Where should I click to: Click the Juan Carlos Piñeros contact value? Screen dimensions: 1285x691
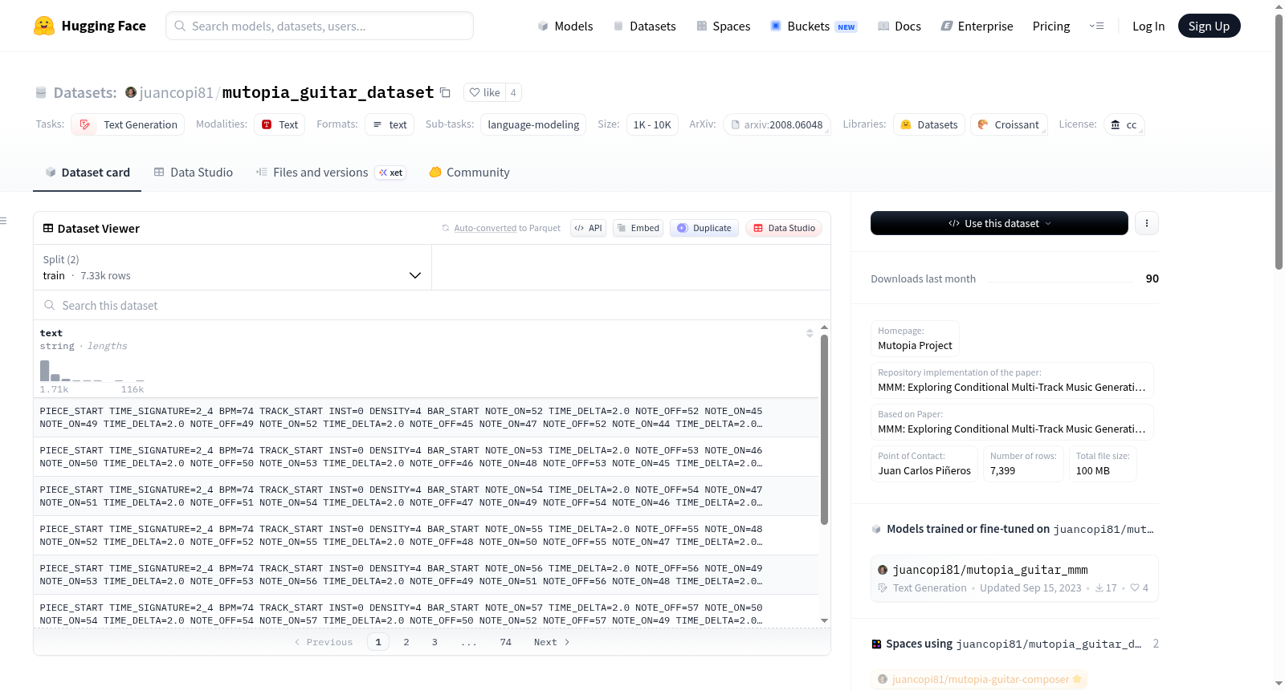click(924, 471)
